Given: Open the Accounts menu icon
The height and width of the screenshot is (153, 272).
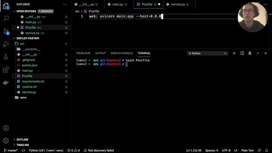Looking at the screenshot, I should tap(6, 128).
